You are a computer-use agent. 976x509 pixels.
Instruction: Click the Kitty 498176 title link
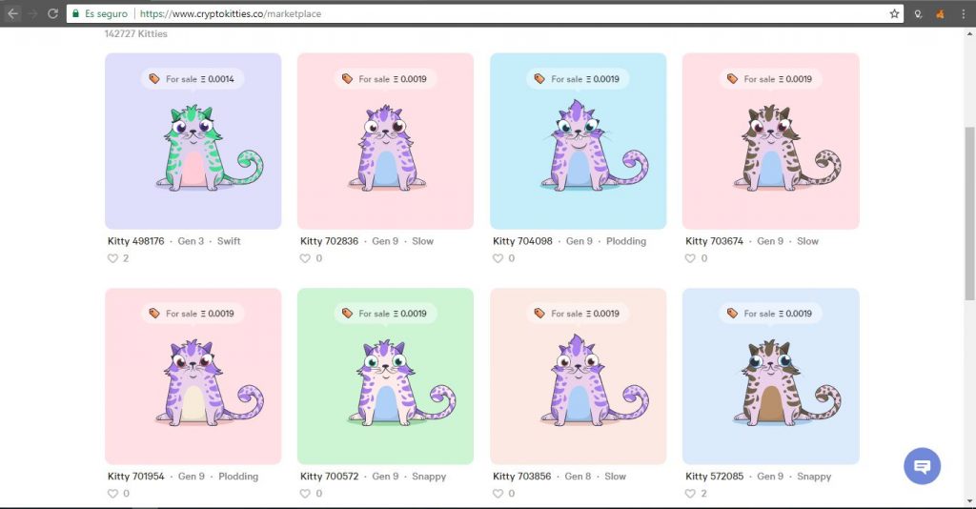(135, 241)
